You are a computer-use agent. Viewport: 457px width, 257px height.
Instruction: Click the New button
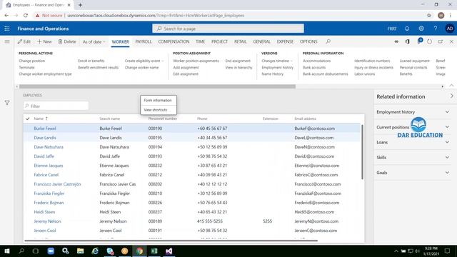(44, 41)
